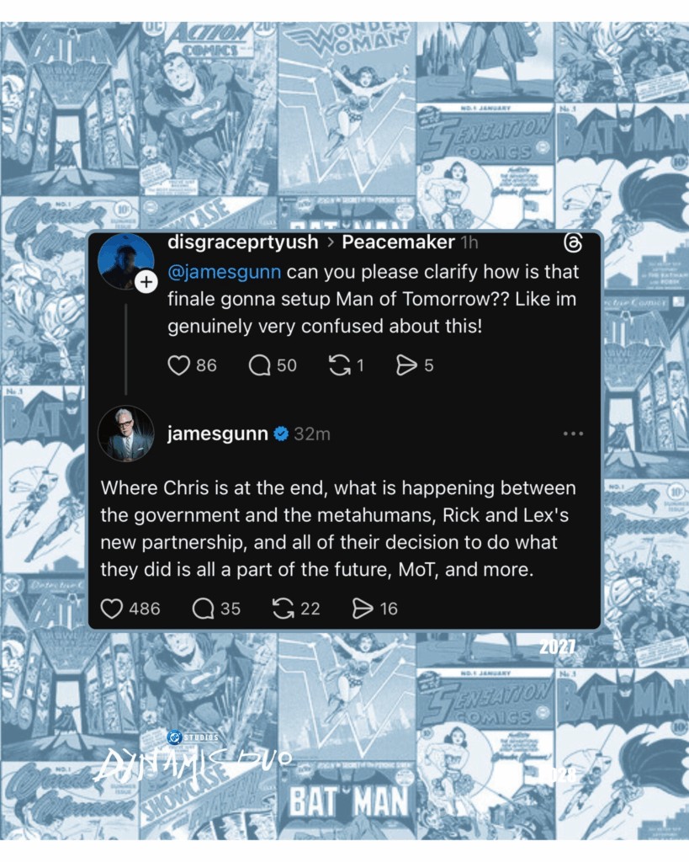Screen dimensions: 689x862
Task: View jamesgunn's profile picture
Action: [x=126, y=434]
